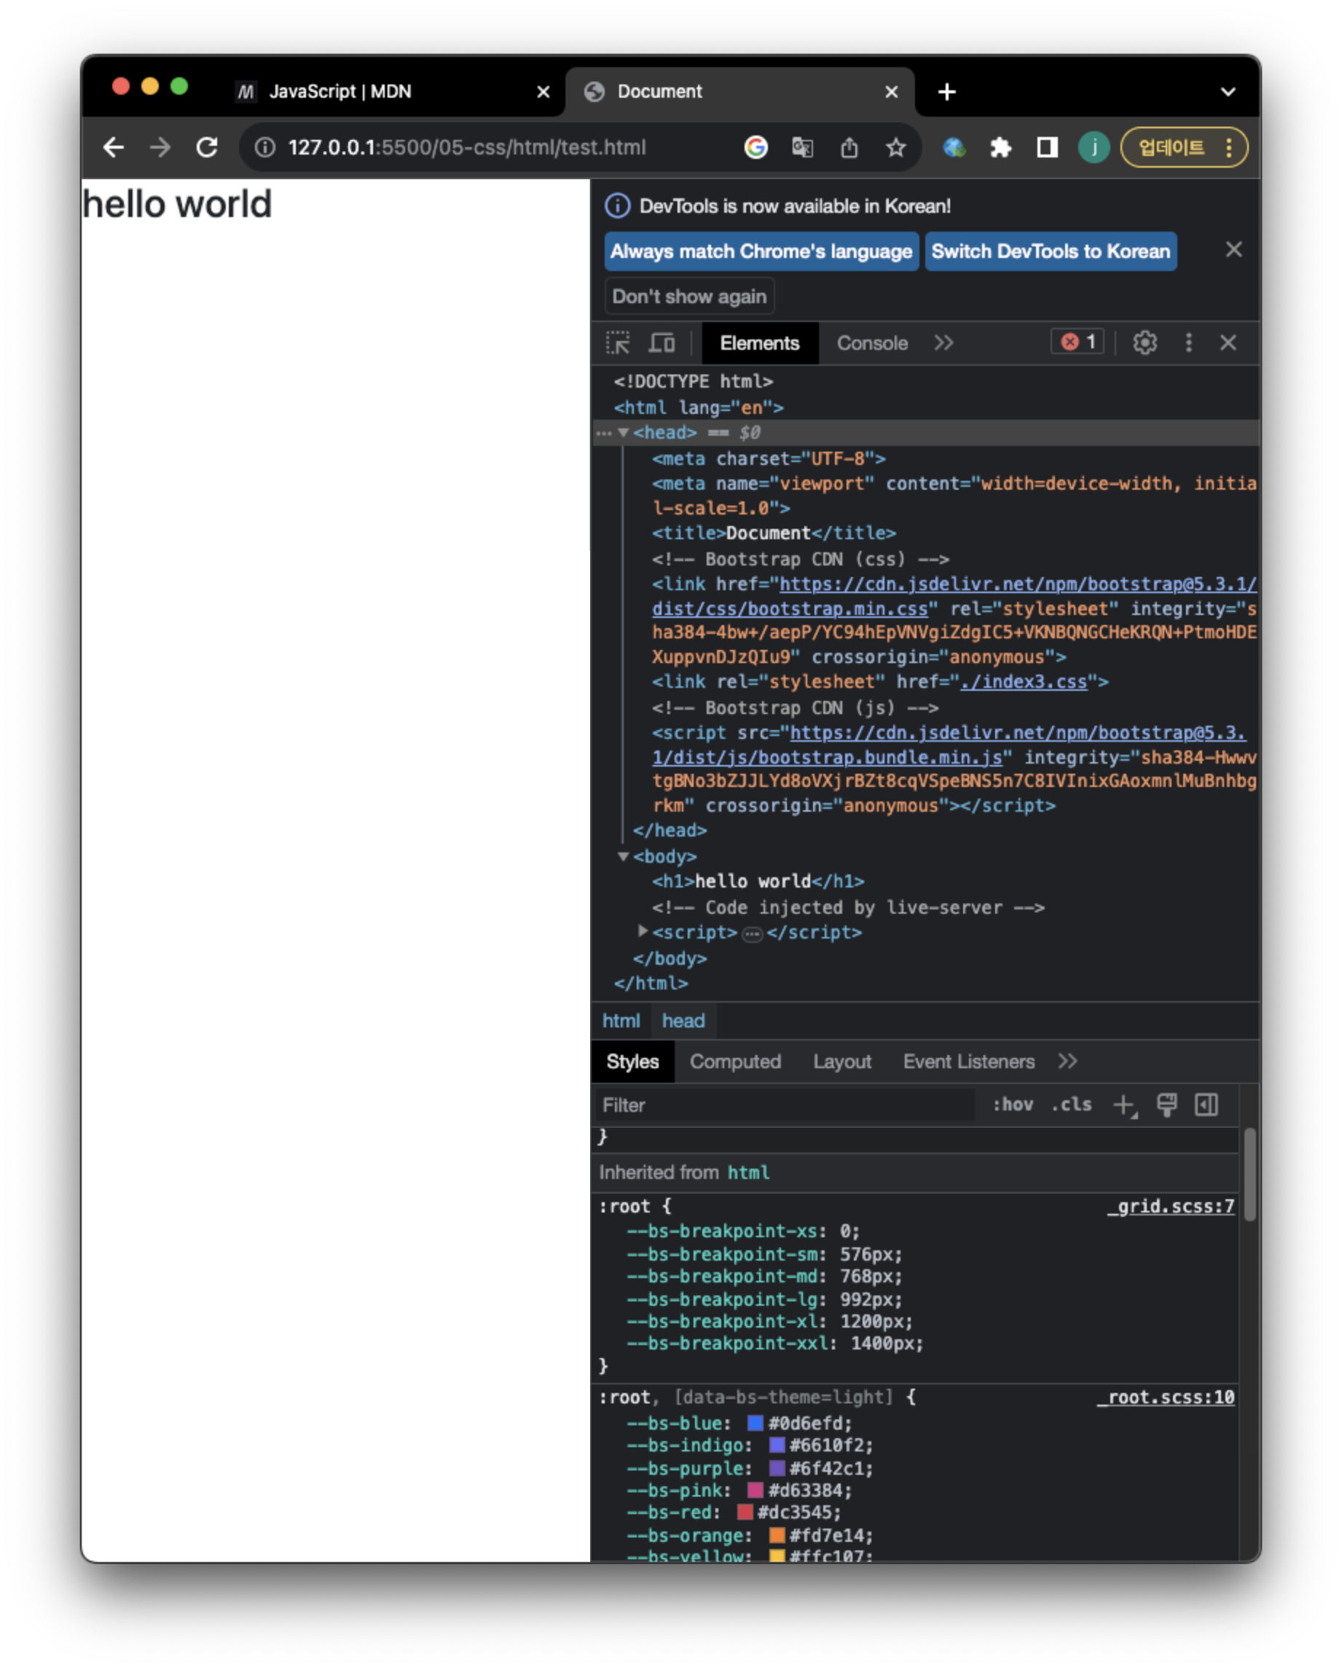The height and width of the screenshot is (1670, 1342).
Task: Toggle the browser side panel icon
Action: [1046, 147]
